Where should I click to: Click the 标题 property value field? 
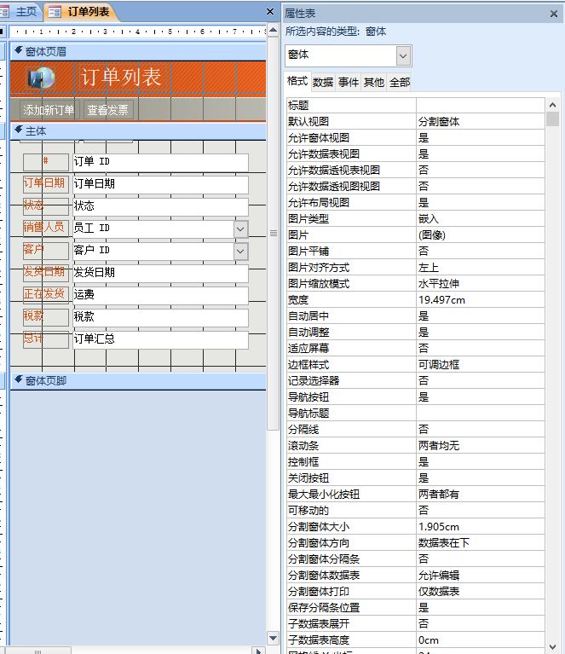click(x=480, y=106)
